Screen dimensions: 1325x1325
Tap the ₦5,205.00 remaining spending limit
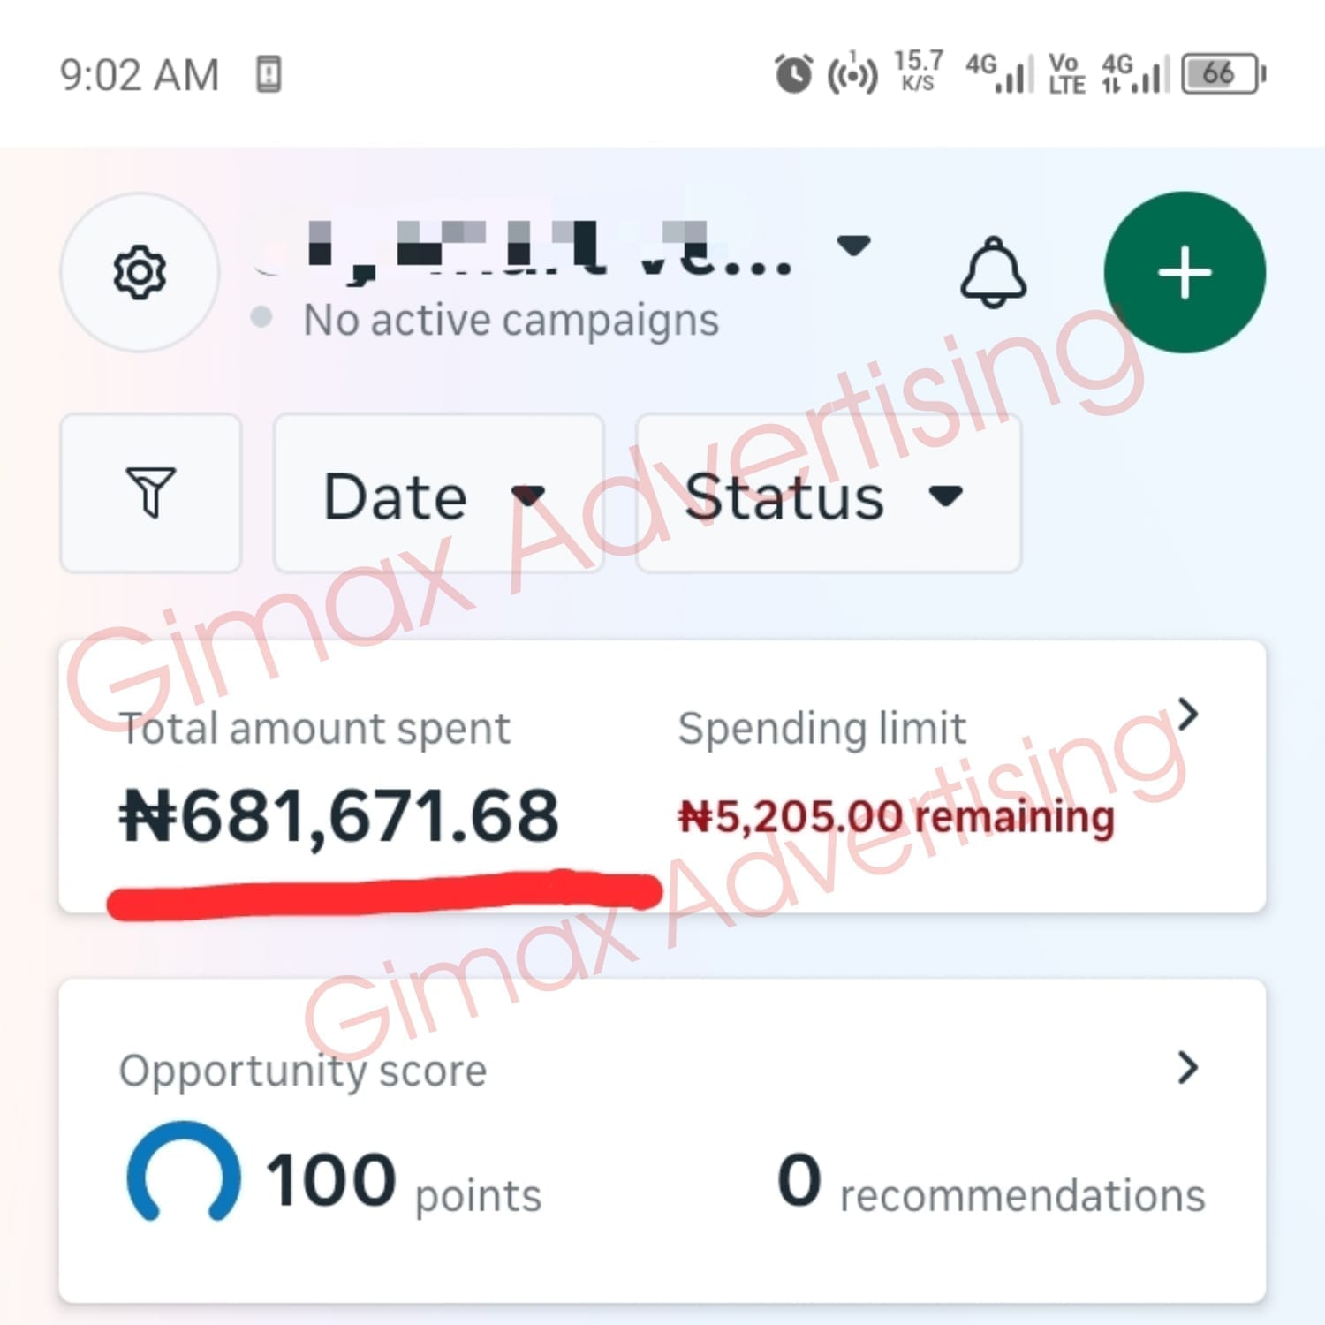(896, 816)
